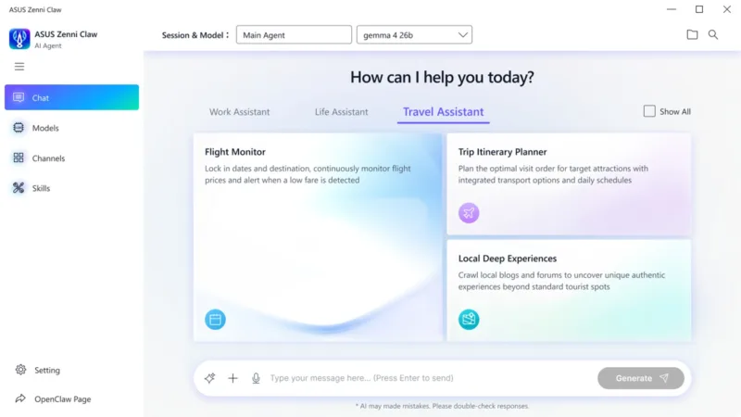Click the Trip Itinerary Planner description text
This screenshot has height=417, width=741.
coord(553,174)
